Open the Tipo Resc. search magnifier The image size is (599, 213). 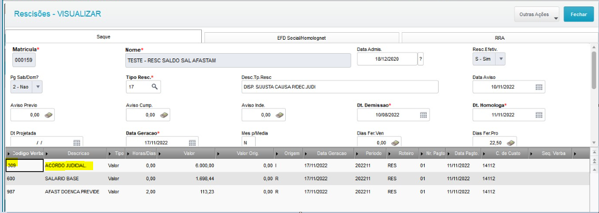pyautogui.click(x=154, y=87)
